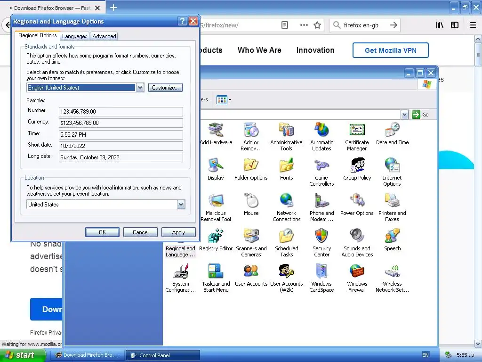
Task: Select the Regional Options tab
Action: point(38,35)
